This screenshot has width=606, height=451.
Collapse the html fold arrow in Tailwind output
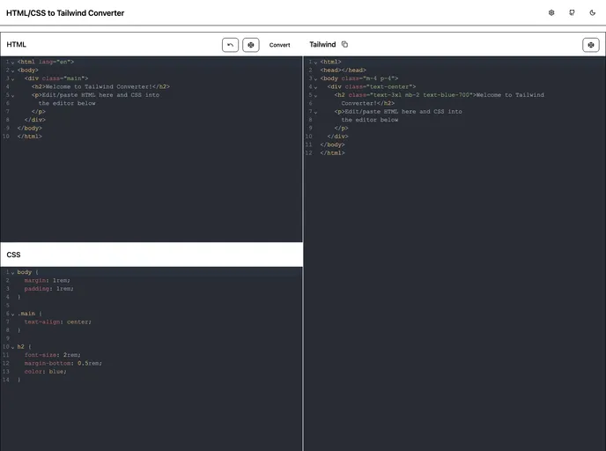coord(315,63)
